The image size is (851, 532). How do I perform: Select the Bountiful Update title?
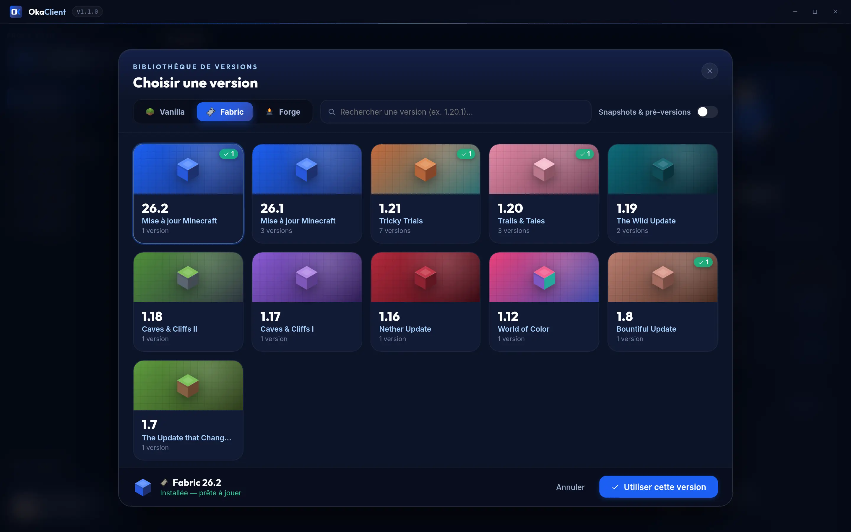pos(646,329)
